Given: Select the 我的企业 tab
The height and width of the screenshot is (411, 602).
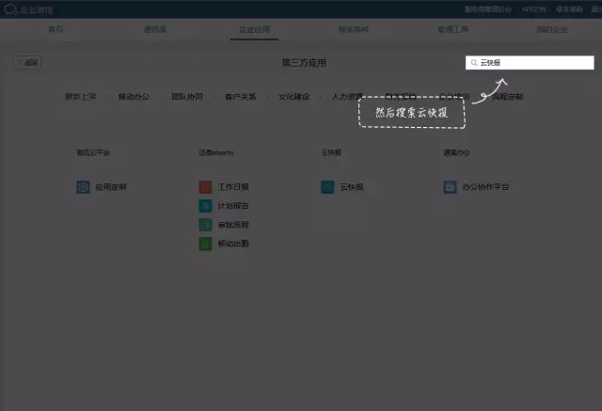Looking at the screenshot, I should pos(551,30).
